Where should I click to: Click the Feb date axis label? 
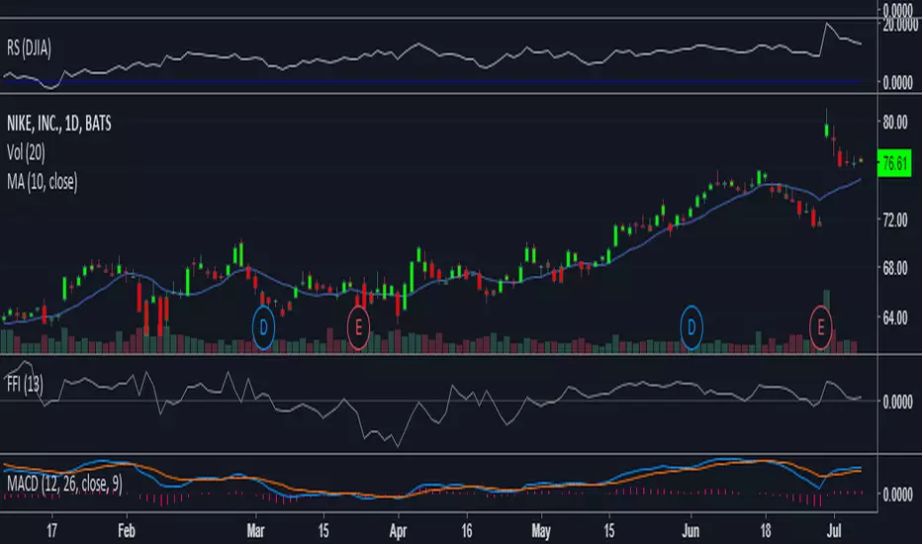click(x=127, y=531)
